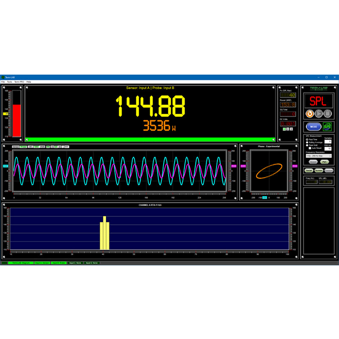
Task: Click the magenta Amp scale marker
Action: (233, 166)
